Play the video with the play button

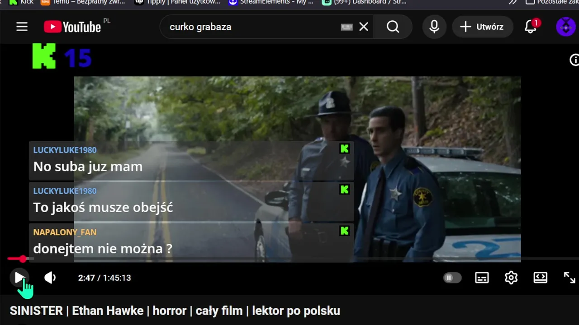tap(19, 278)
